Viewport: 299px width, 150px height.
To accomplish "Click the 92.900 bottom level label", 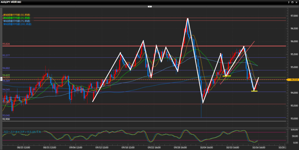I will pos(6,119).
